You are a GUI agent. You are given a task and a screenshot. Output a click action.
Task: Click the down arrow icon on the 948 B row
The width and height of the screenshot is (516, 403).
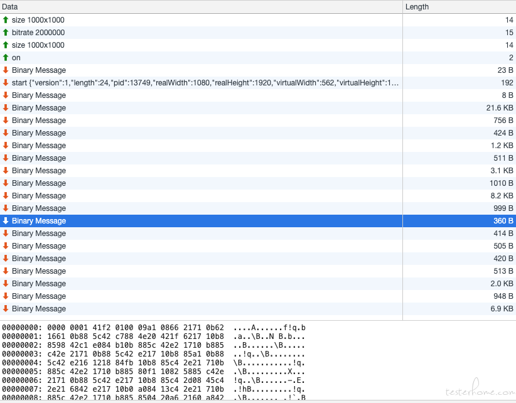pyautogui.click(x=6, y=296)
